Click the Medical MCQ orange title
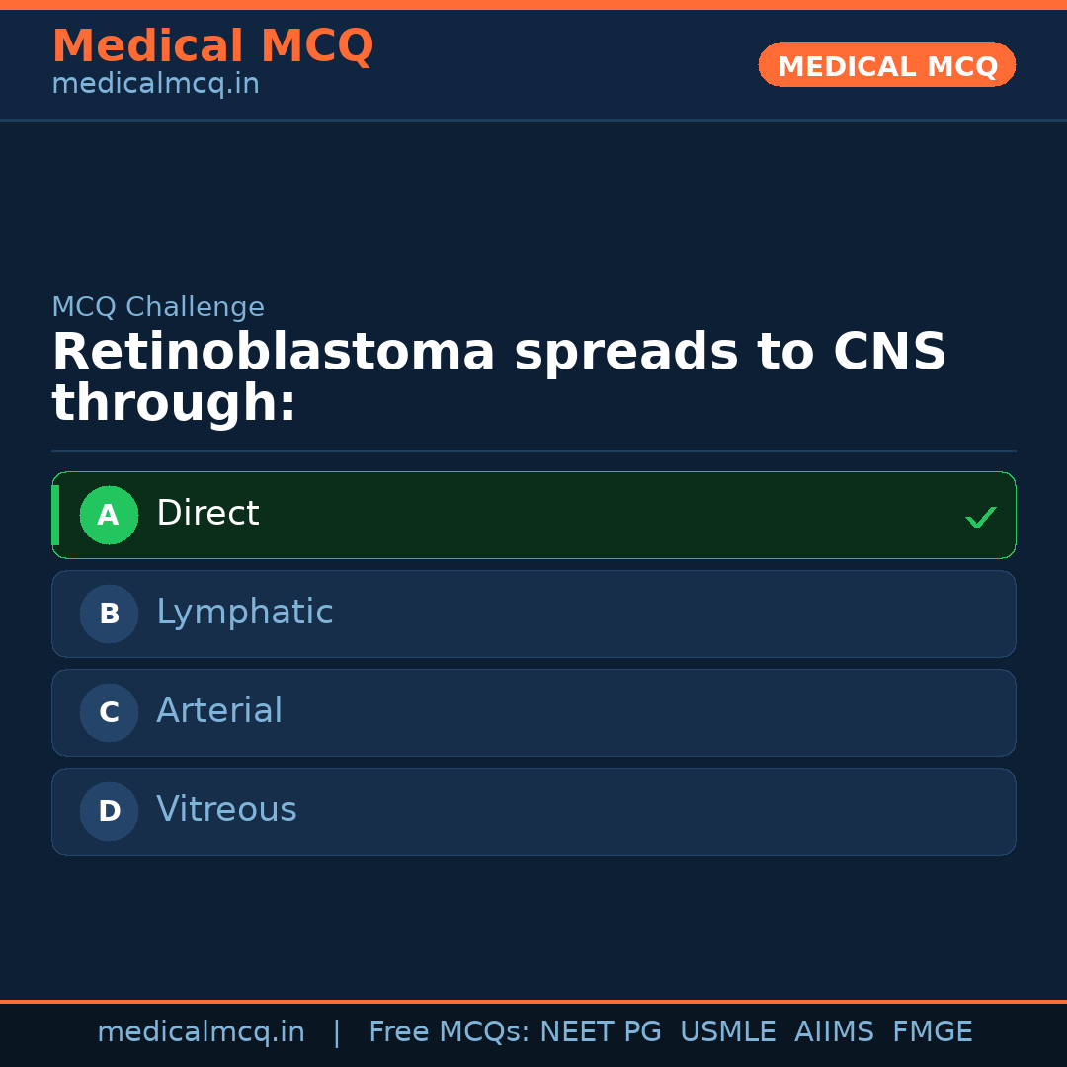This screenshot has height=1067, width=1067. point(212,46)
